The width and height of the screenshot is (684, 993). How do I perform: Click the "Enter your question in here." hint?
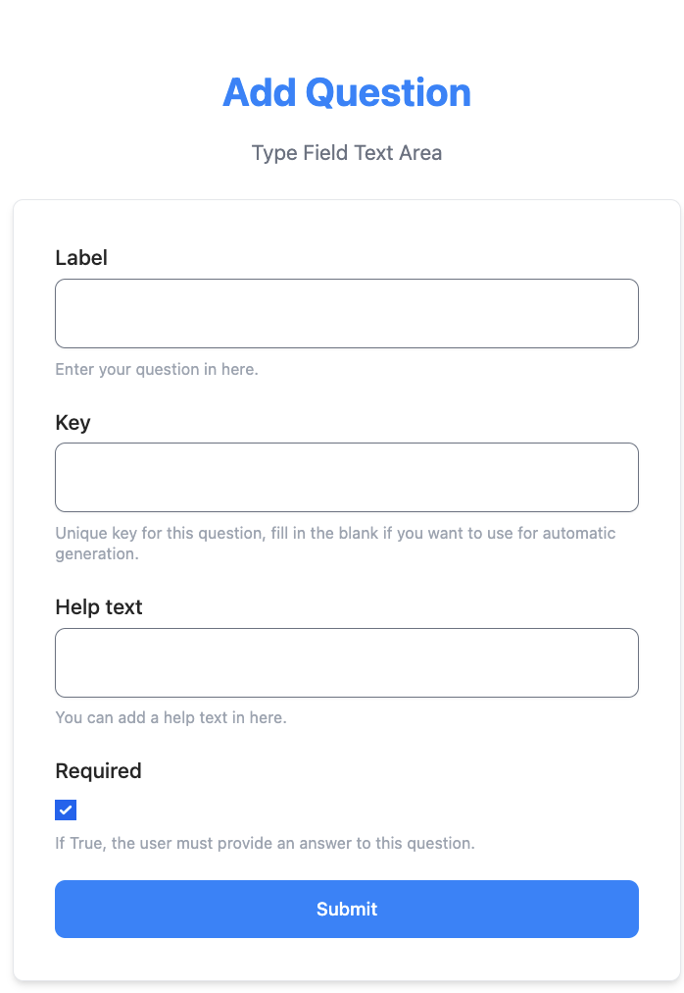click(x=157, y=369)
